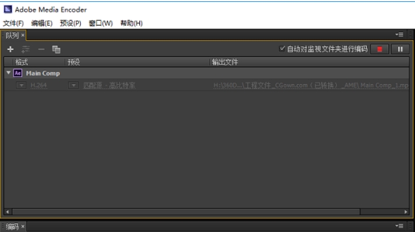Open the 文件(F) menu

pyautogui.click(x=13, y=23)
